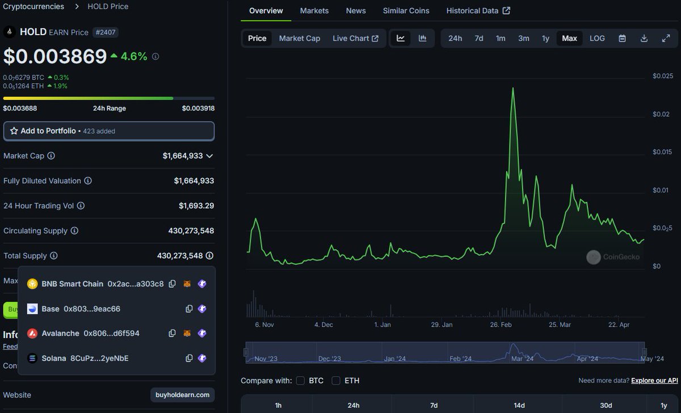Open the buyholdearn.com website link
This screenshot has width=681, height=413.
pyautogui.click(x=183, y=395)
